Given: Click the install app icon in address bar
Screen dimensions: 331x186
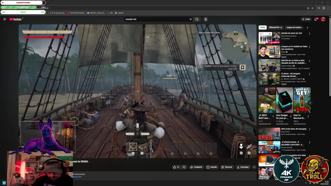Looking at the screenshot, I should (x=308, y=8).
